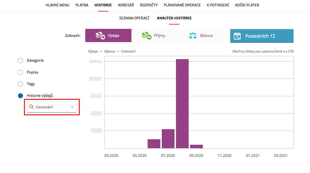Viewport: 310px width, 173px height.
Task: Go to Zábava in breadcrumb
Action: click(x=109, y=51)
